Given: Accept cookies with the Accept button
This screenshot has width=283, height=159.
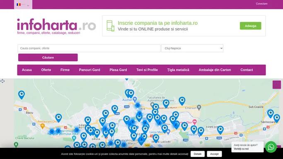Looking at the screenshot, I should (x=214, y=154).
